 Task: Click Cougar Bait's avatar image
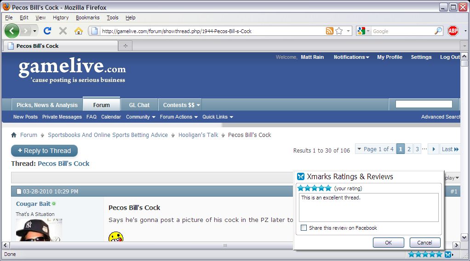39,230
